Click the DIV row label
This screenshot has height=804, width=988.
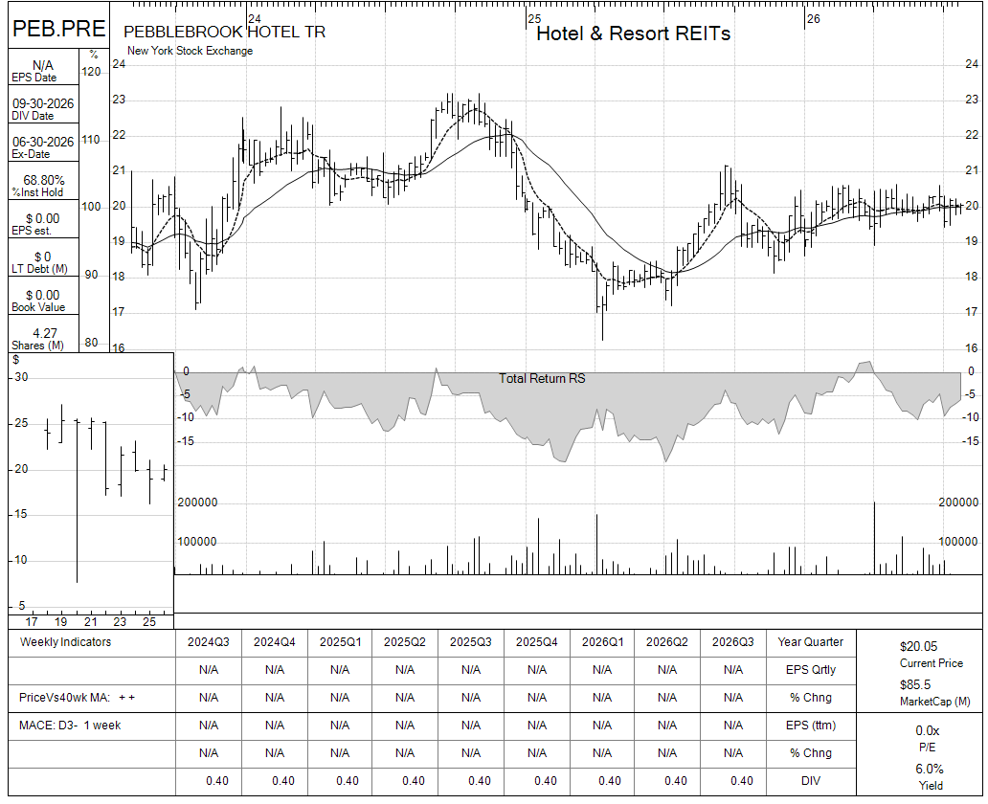(x=810, y=781)
